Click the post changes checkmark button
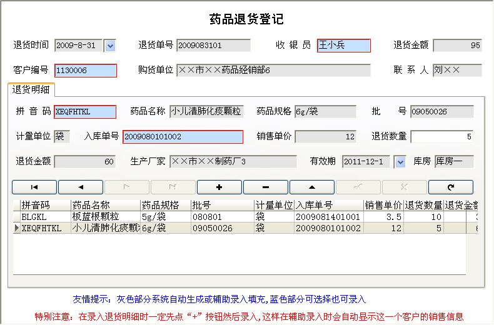This screenshot has width=494, height=325. [x=358, y=187]
